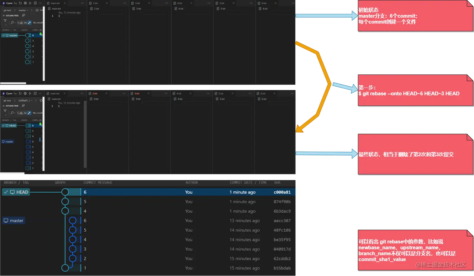Expand the chevron under the filter icon, detached HEAD screenshot
Screen dimensions: 474x276
click(6, 115)
